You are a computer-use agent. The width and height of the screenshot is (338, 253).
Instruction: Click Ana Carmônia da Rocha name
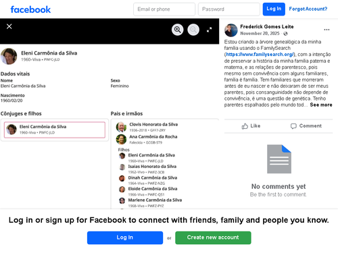pos(153,137)
